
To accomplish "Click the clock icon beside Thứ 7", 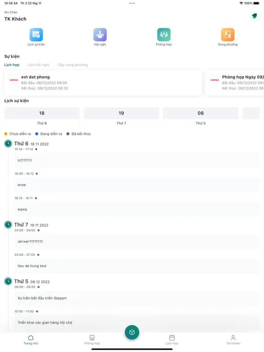I will [x=8, y=225].
